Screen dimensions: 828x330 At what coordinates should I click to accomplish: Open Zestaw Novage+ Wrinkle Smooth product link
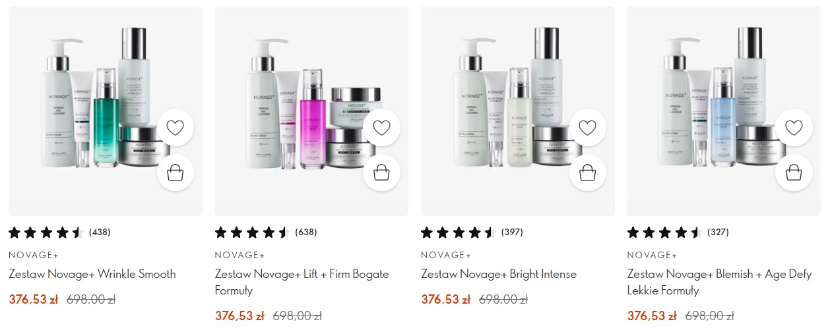click(92, 274)
